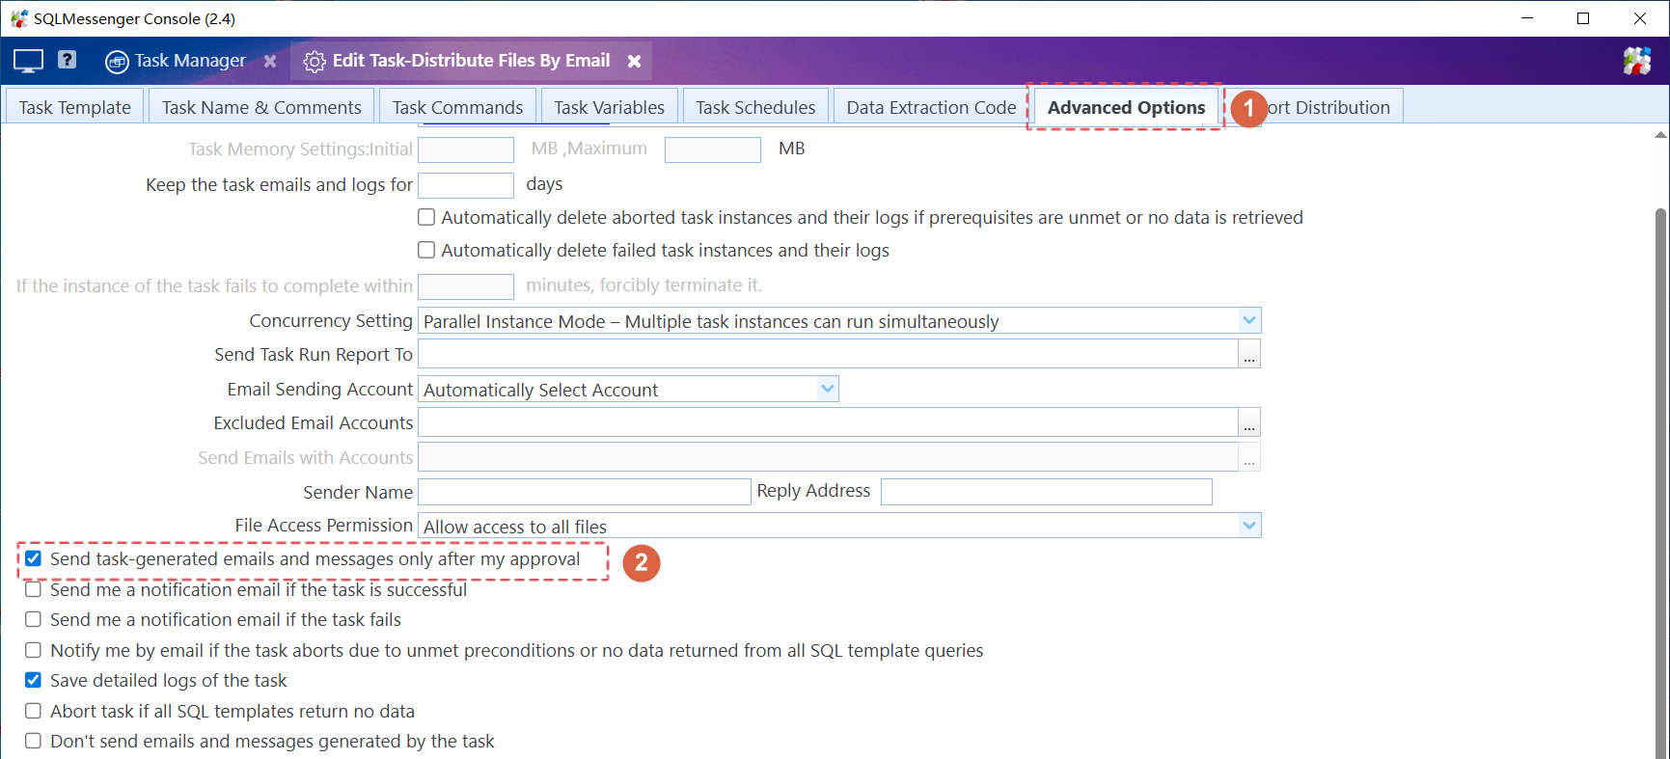Enable notification email if the task fails

34,620
